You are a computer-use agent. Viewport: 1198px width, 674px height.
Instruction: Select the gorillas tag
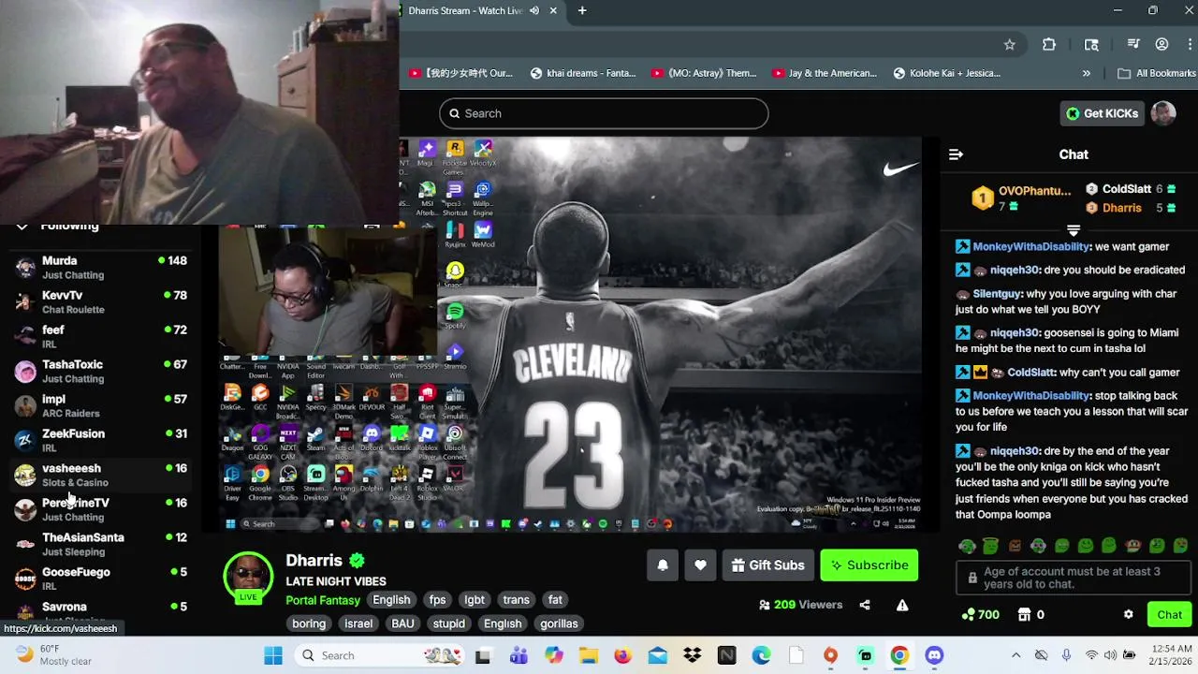point(559,623)
